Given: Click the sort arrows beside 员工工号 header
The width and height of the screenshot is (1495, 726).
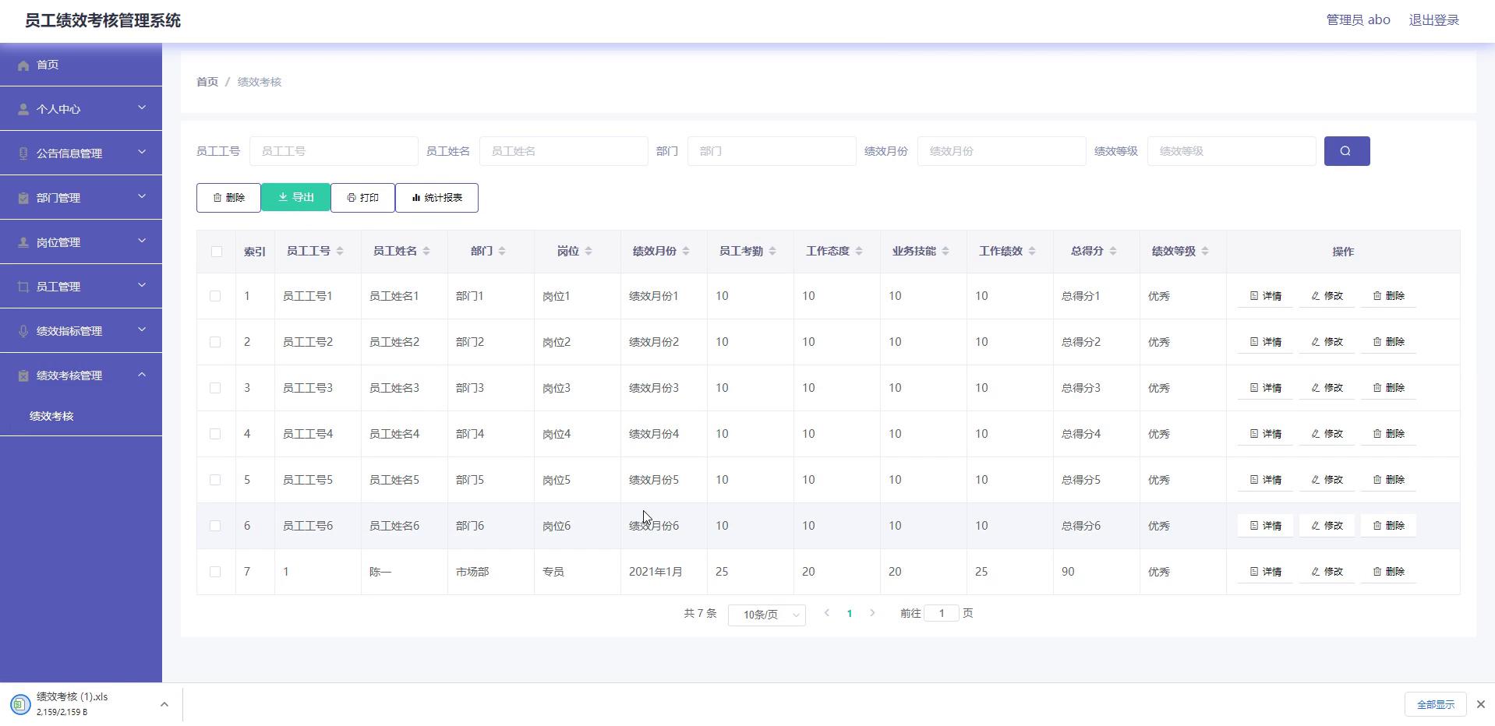Looking at the screenshot, I should click(x=340, y=251).
